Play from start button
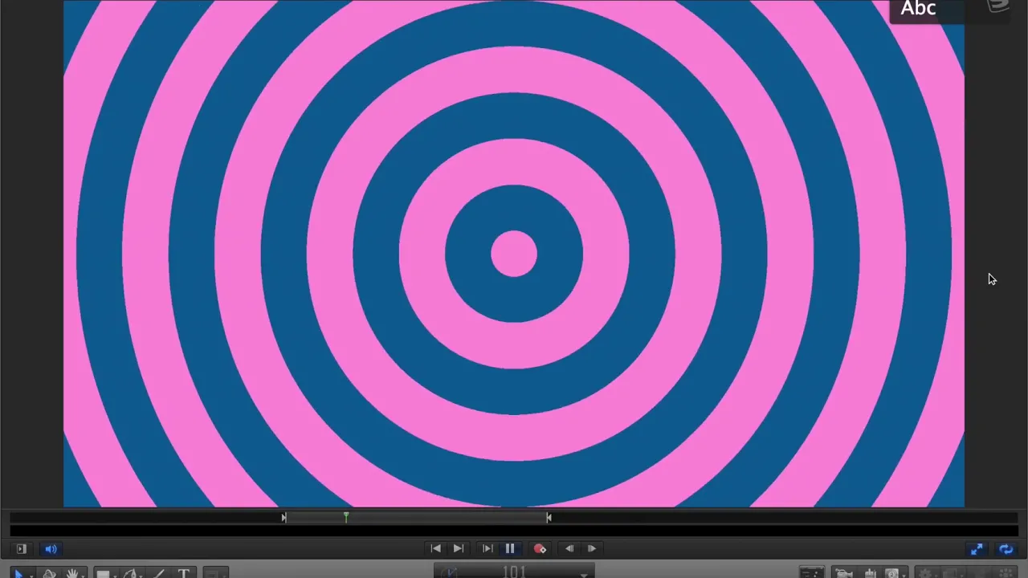Viewport: 1028px width, 578px height. click(487, 549)
